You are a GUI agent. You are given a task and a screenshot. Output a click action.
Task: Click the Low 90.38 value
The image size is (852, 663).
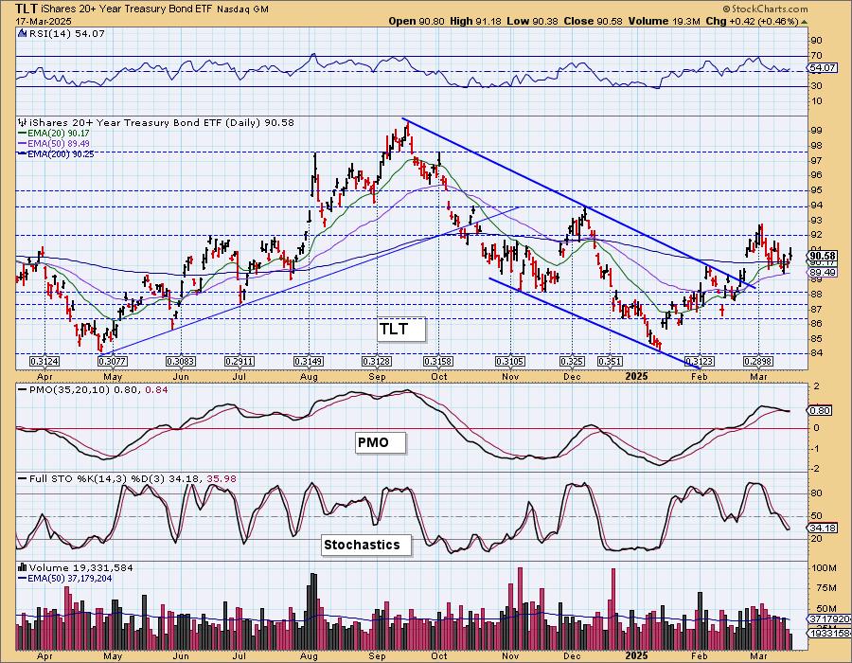tap(530, 21)
